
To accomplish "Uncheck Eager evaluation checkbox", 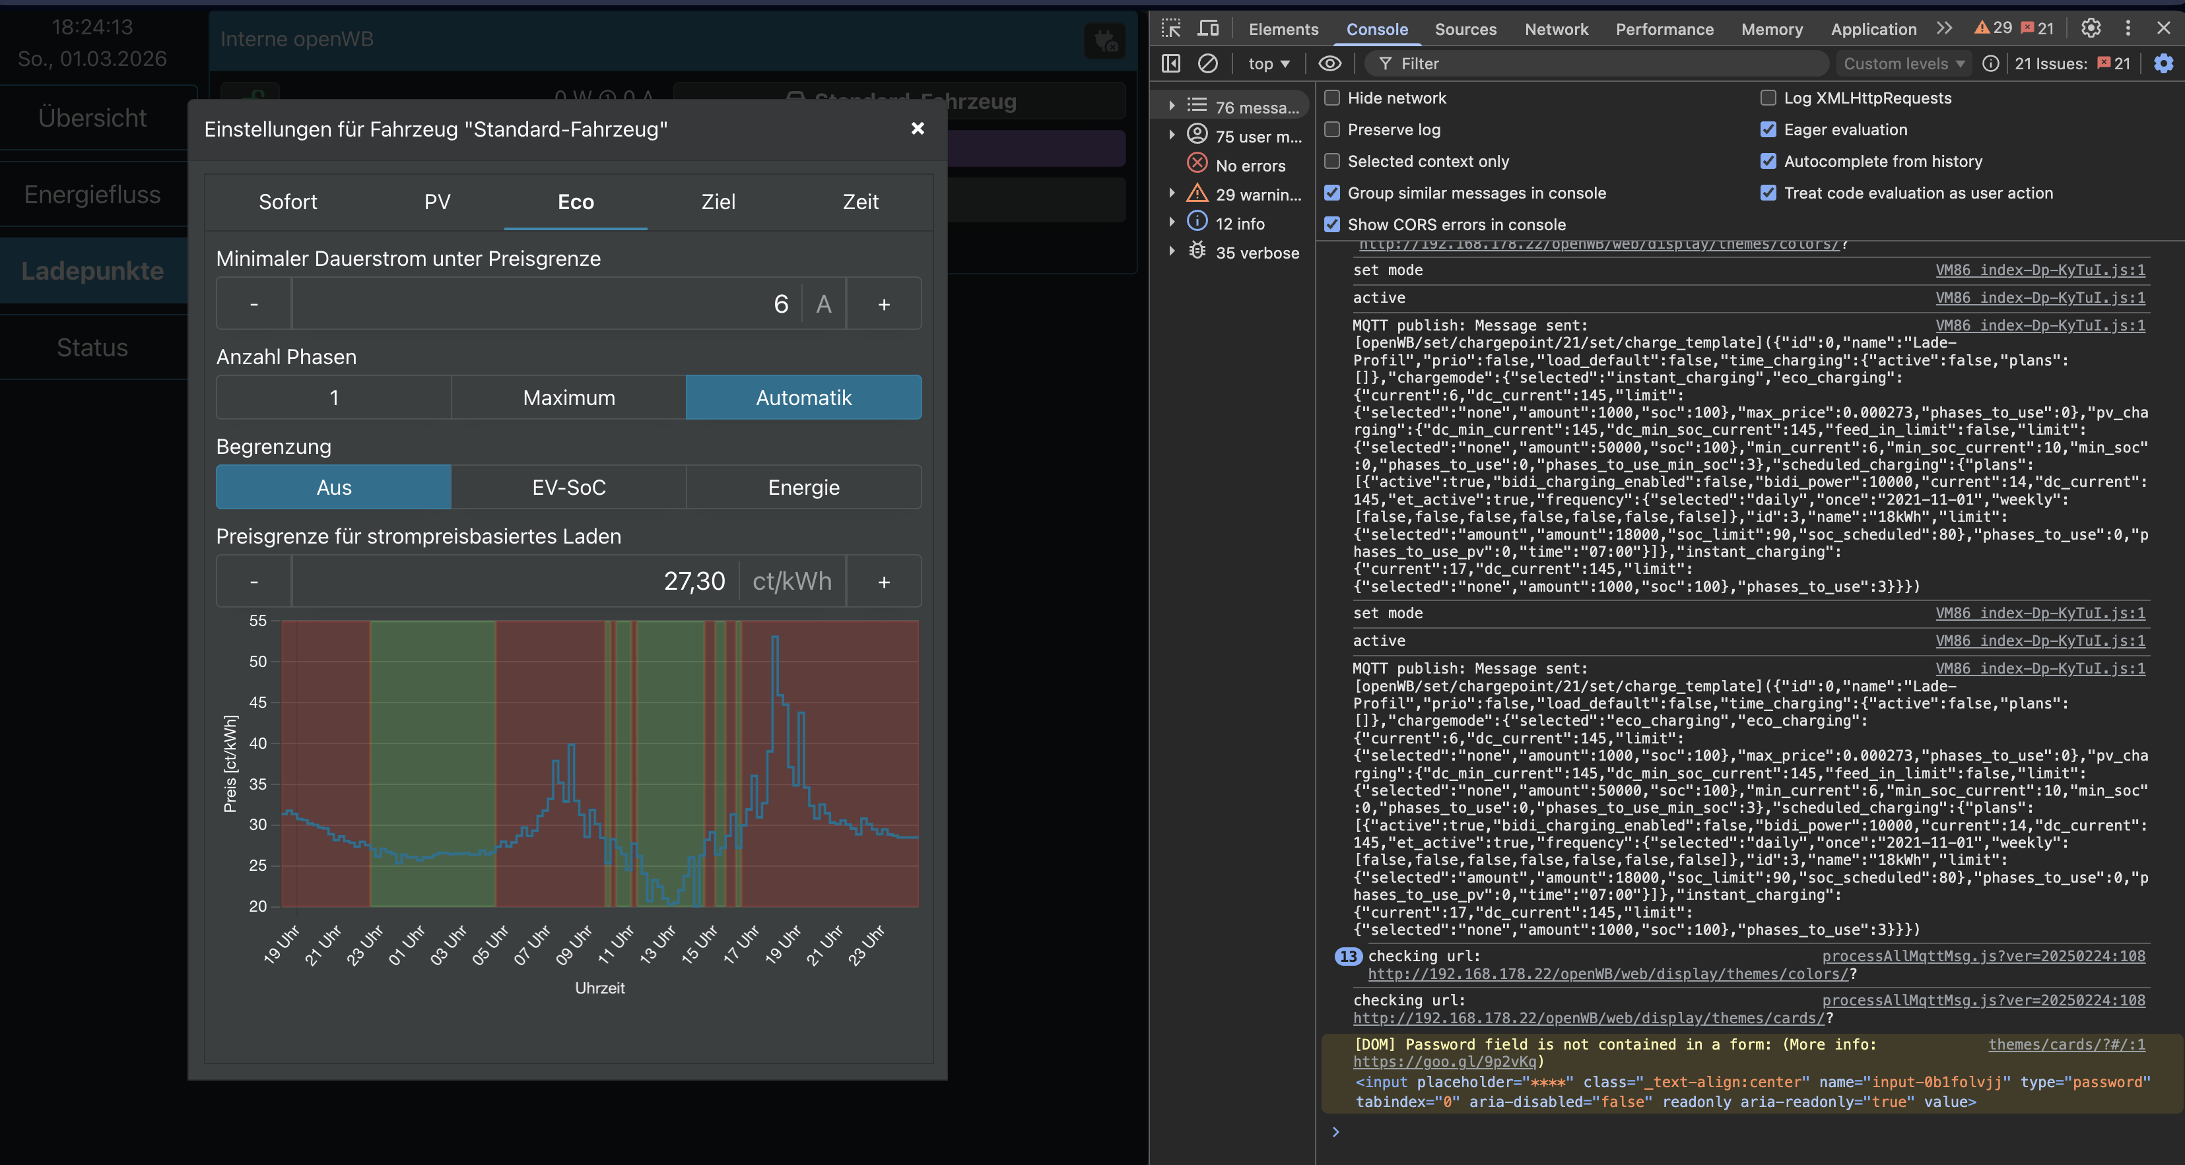I will pos(1768,129).
